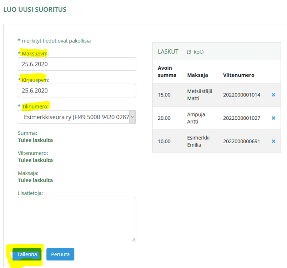Viewport: 287px width, 268px height.
Task: Open the Tilinumero account dropdown
Action: (x=77, y=117)
